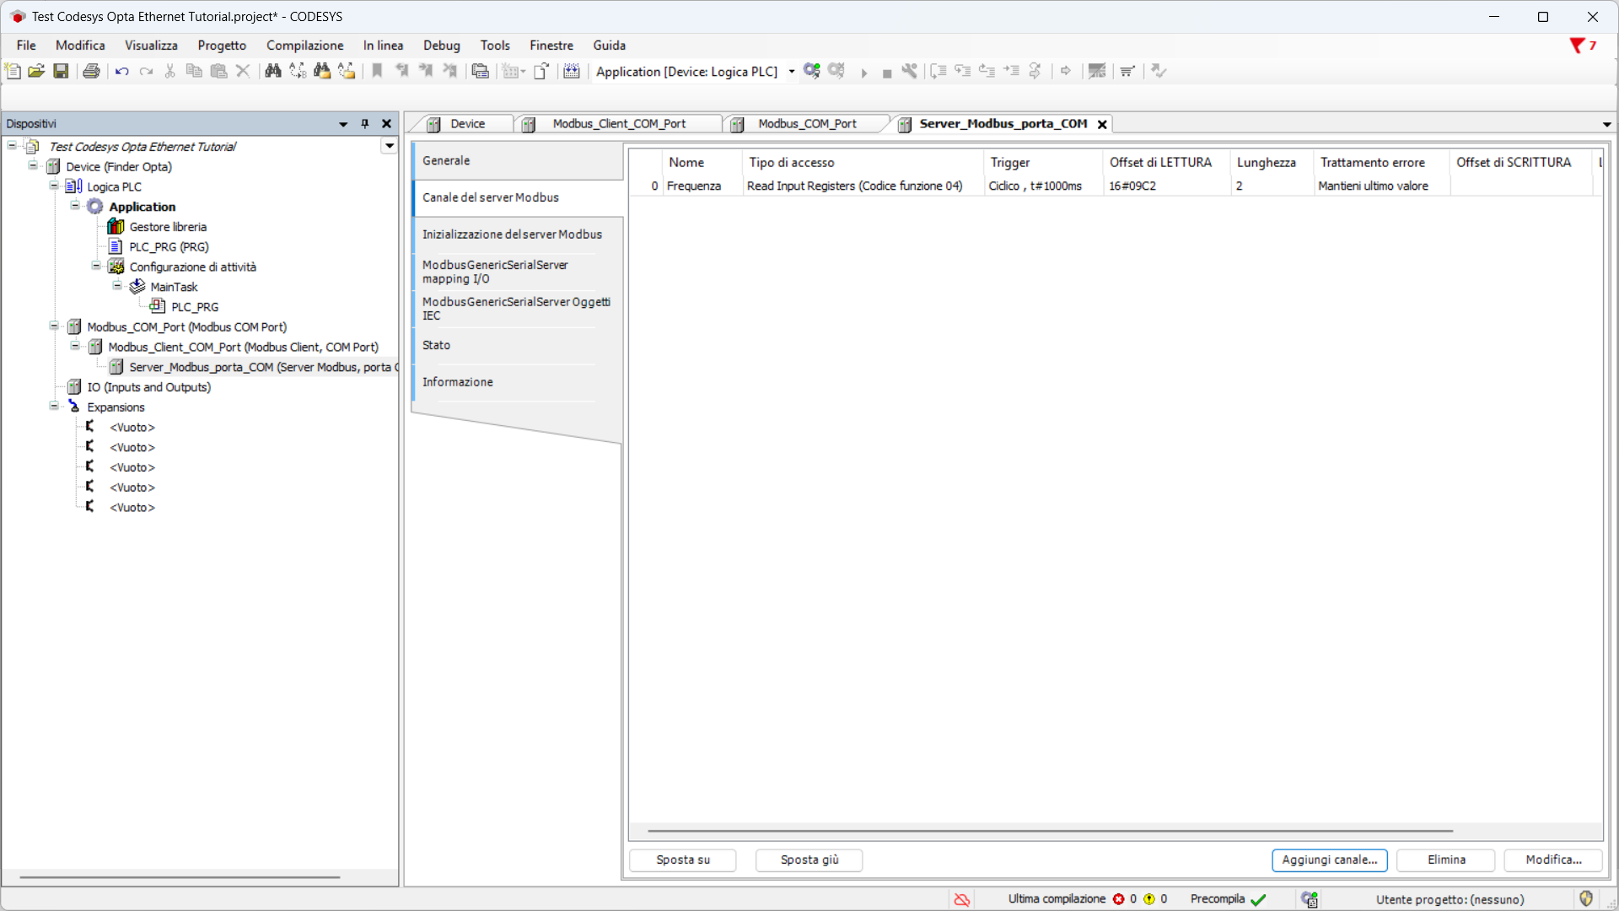Click the Sposta giù button
Screen dimensions: 1619x911
[x=809, y=860]
